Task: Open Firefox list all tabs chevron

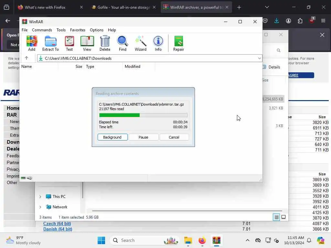Action: coord(267,7)
